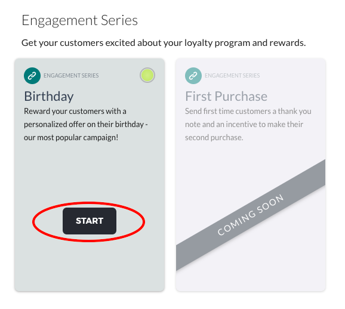This screenshot has height=309, width=345.
Task: Click the teal link icon on Birthday card
Action: point(32,76)
